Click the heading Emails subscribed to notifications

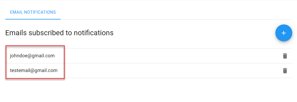coord(59,33)
